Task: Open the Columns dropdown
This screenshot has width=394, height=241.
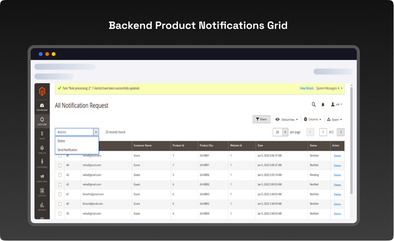Action: (x=312, y=119)
